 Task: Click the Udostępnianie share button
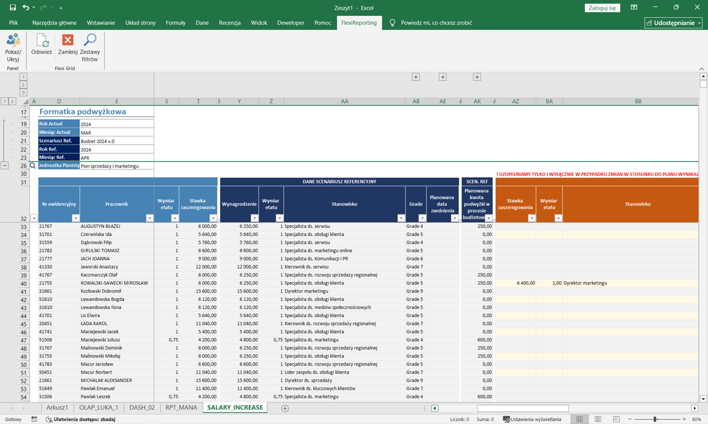pyautogui.click(x=673, y=23)
